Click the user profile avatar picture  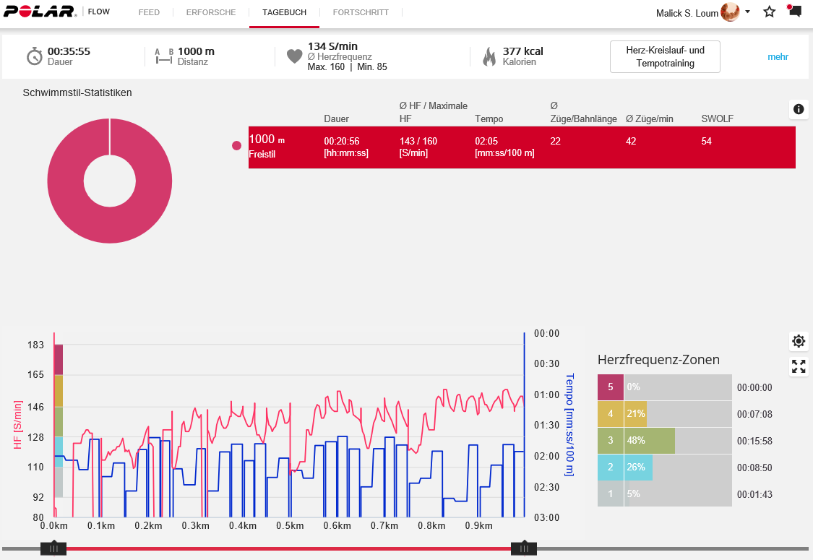pos(730,12)
